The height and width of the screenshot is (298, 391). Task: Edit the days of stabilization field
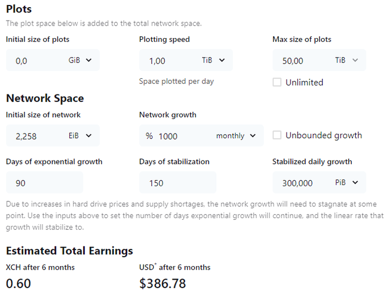(x=178, y=182)
